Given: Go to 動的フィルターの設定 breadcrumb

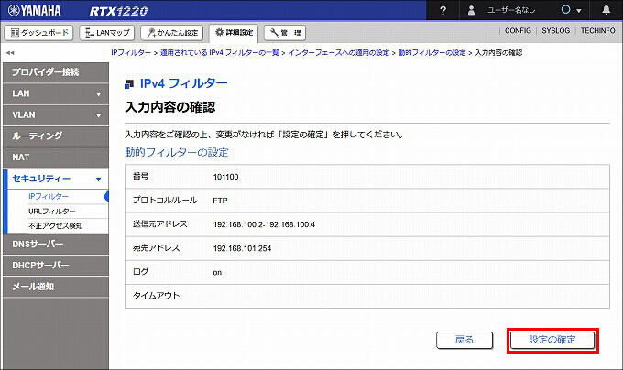Looking at the screenshot, I should [x=432, y=53].
